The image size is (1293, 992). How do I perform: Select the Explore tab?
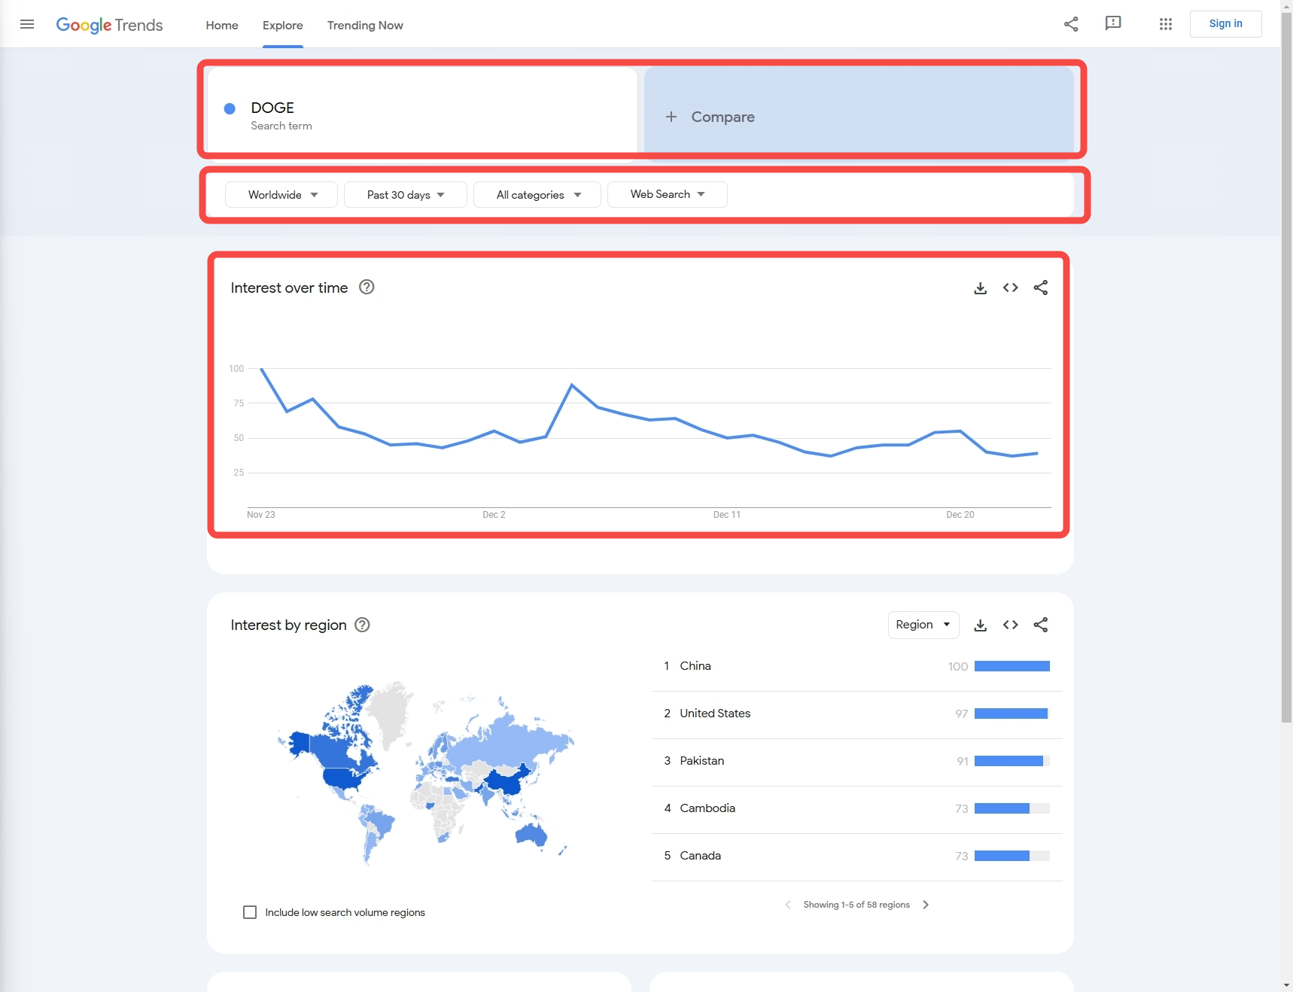pyautogui.click(x=283, y=25)
